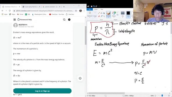The width and height of the screenshot is (172, 97).
Task: Open the Meetingbird bookmark
Action: pos(40,14)
